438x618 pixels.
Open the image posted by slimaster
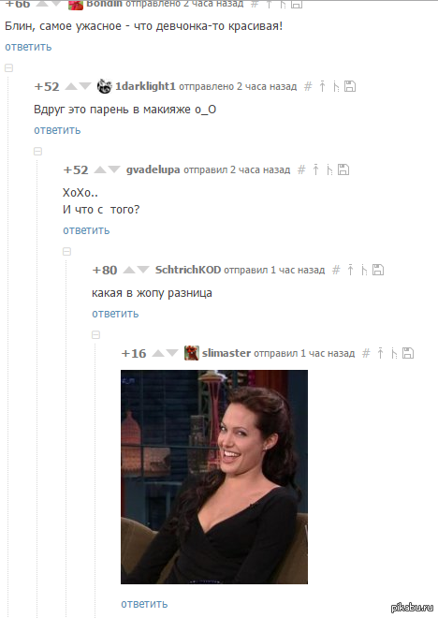[x=214, y=477]
